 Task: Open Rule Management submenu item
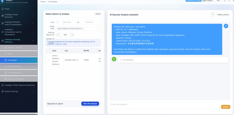[19, 73]
